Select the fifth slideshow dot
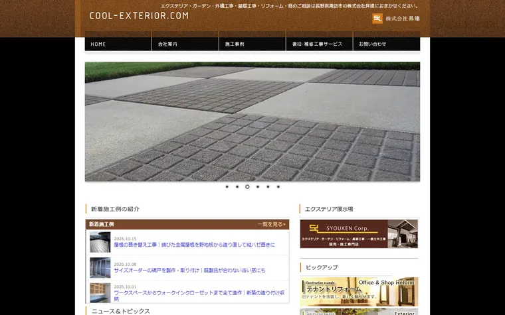Viewport: 505px width, 315px height. point(268,187)
